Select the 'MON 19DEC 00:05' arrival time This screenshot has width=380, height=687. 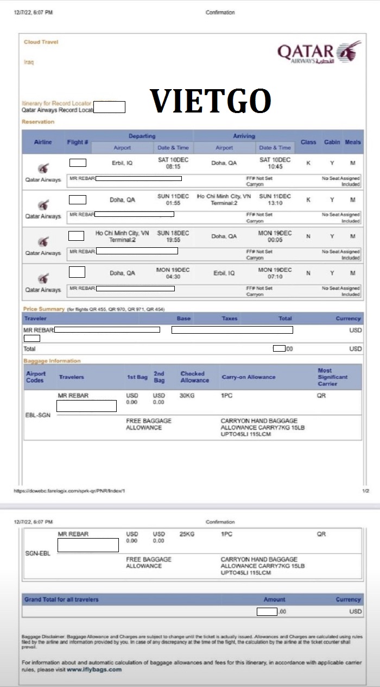tap(275, 236)
